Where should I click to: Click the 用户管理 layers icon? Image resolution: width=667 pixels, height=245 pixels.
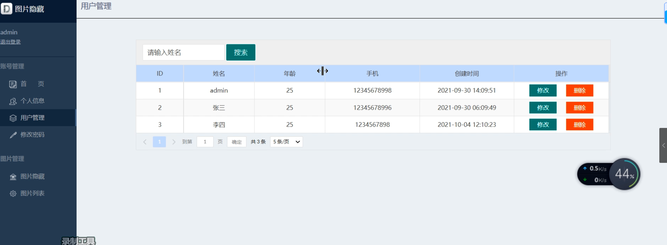[x=13, y=118]
